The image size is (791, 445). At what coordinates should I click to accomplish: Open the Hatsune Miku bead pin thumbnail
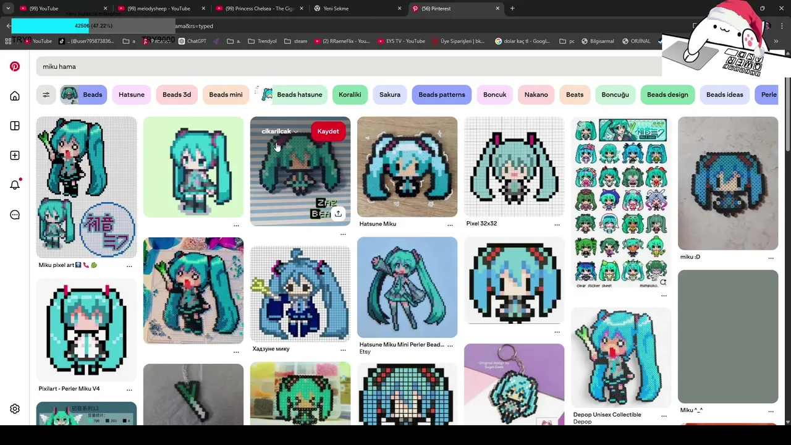tap(407, 167)
